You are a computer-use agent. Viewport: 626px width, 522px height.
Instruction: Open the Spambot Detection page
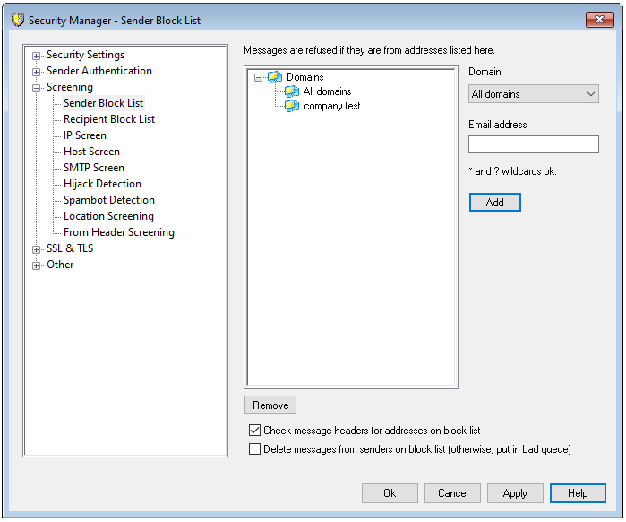[108, 200]
